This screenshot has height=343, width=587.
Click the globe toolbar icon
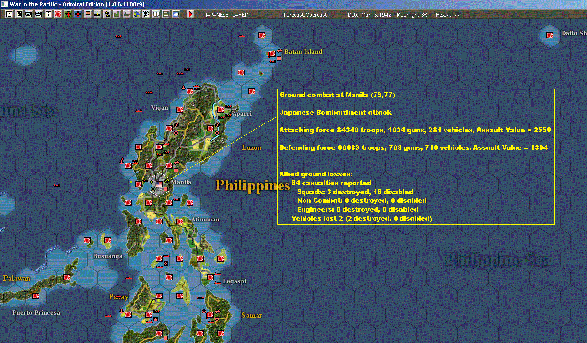137,14
